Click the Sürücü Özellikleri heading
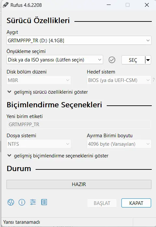This screenshot has height=227, width=156. 38,20
